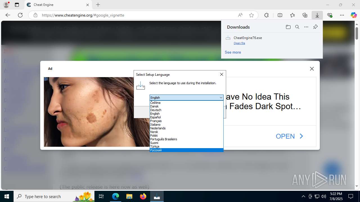Open Firefox taskbar icon
The height and width of the screenshot is (202, 360).
pyautogui.click(x=143, y=196)
